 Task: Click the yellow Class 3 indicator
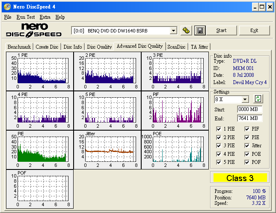[240, 178]
